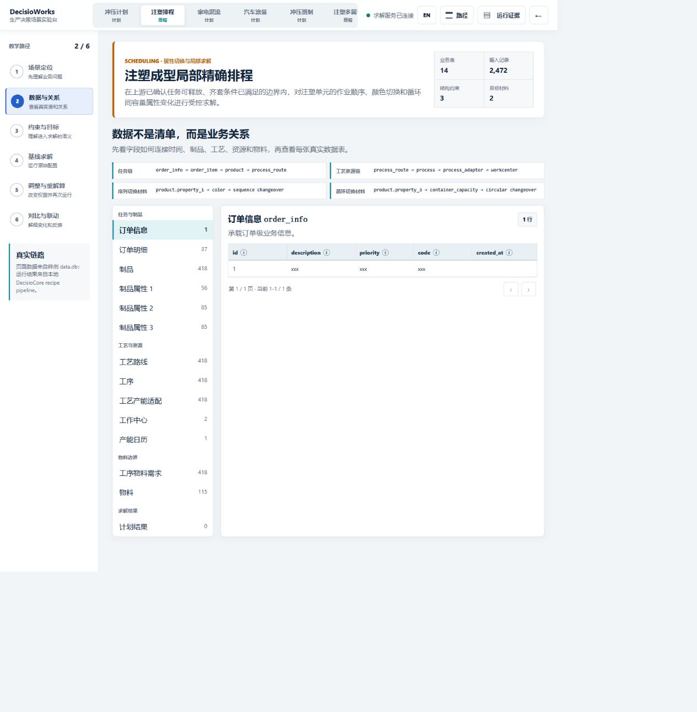Select the 工艺产能适配 table
697x712 pixels.
click(163, 400)
